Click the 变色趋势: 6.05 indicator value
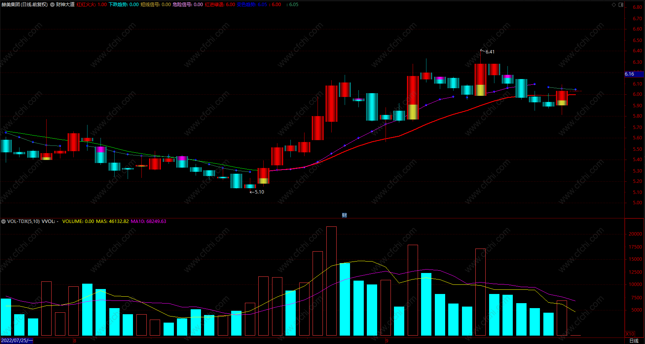The width and height of the screenshot is (645, 344). coord(252,5)
